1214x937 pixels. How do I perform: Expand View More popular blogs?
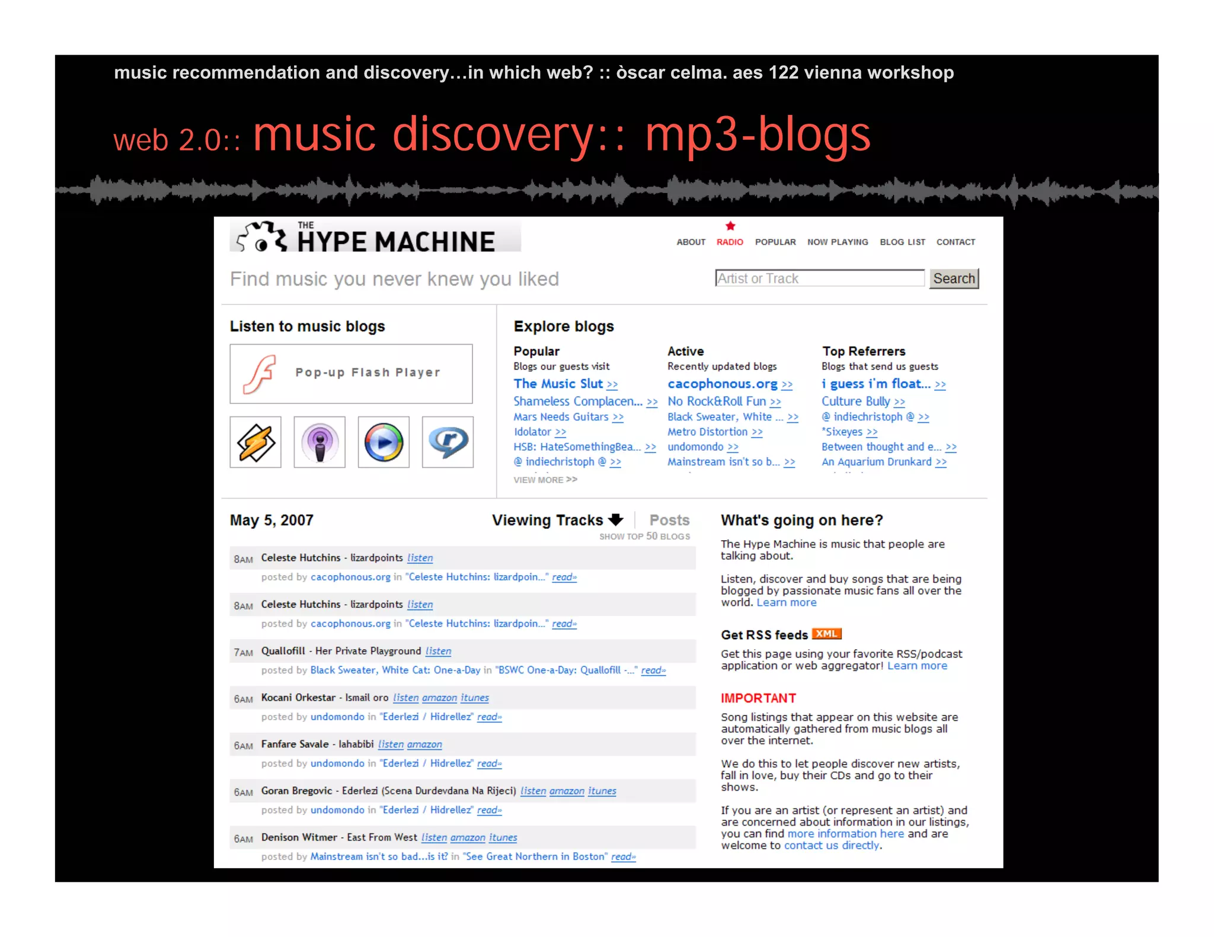(545, 480)
